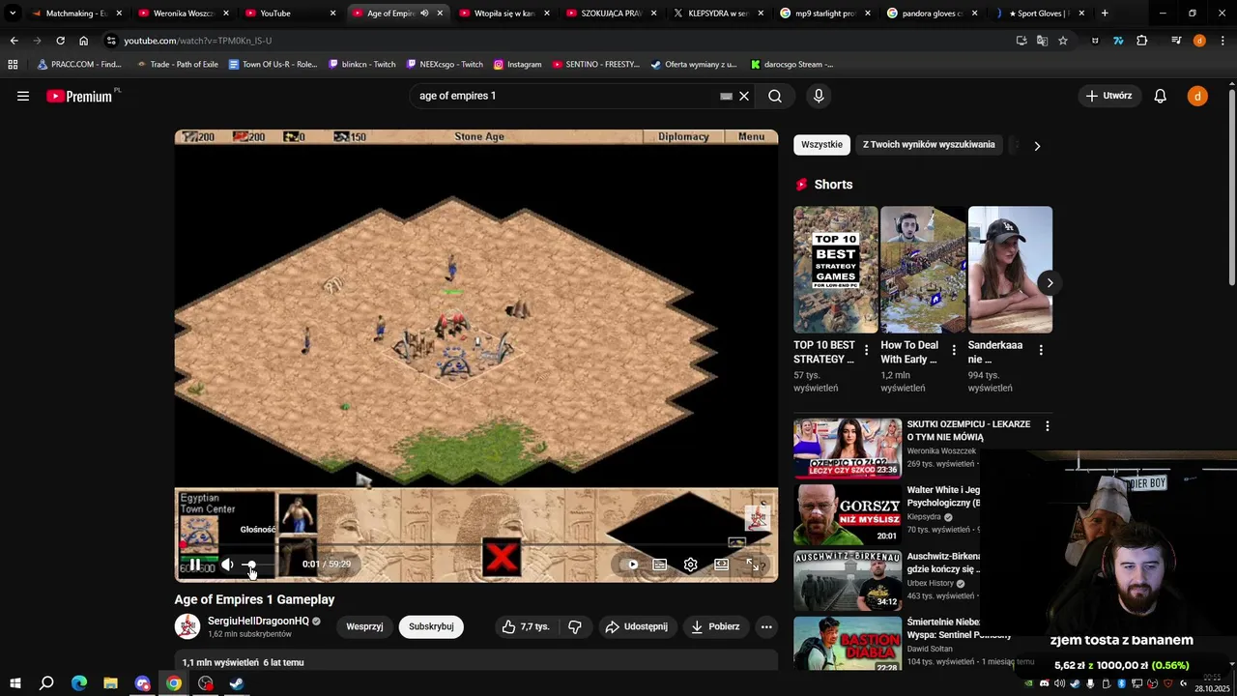Viewport: 1237px width, 696px height.
Task: Open the Sanderkaaa short thumbnail
Action: click(x=1010, y=270)
